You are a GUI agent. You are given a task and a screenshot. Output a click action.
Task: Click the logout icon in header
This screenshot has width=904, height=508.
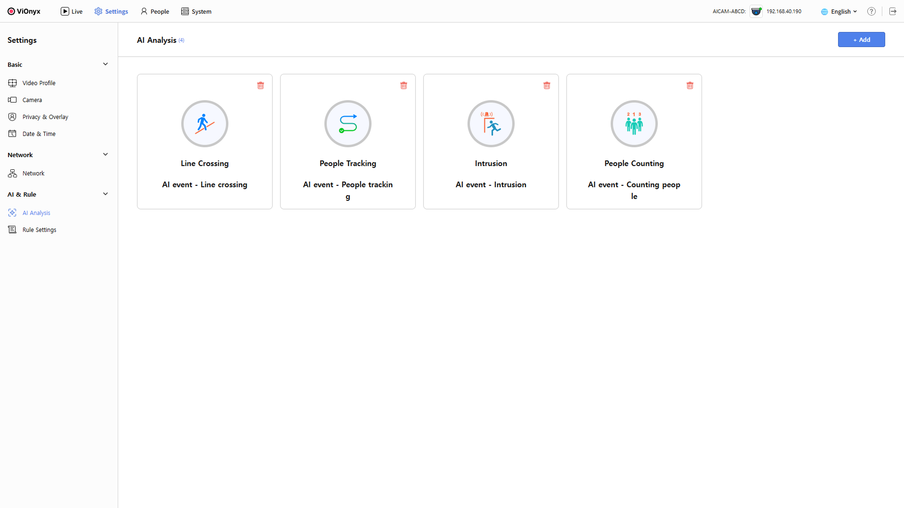point(893,11)
